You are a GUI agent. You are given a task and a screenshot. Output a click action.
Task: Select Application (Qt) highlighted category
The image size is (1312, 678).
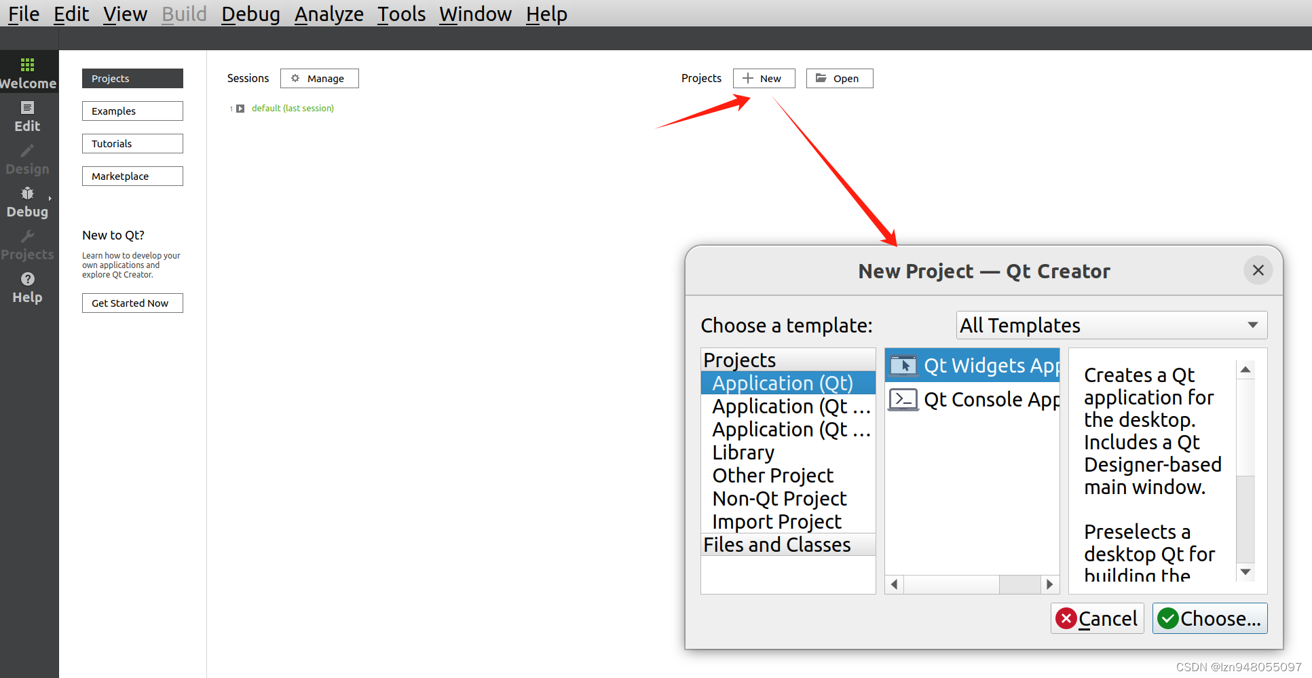tap(788, 383)
